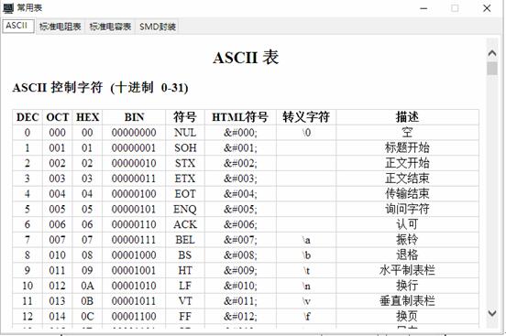Screen dimensions: 506x336
Task: Select the LF symbol cell
Action: tap(185, 286)
